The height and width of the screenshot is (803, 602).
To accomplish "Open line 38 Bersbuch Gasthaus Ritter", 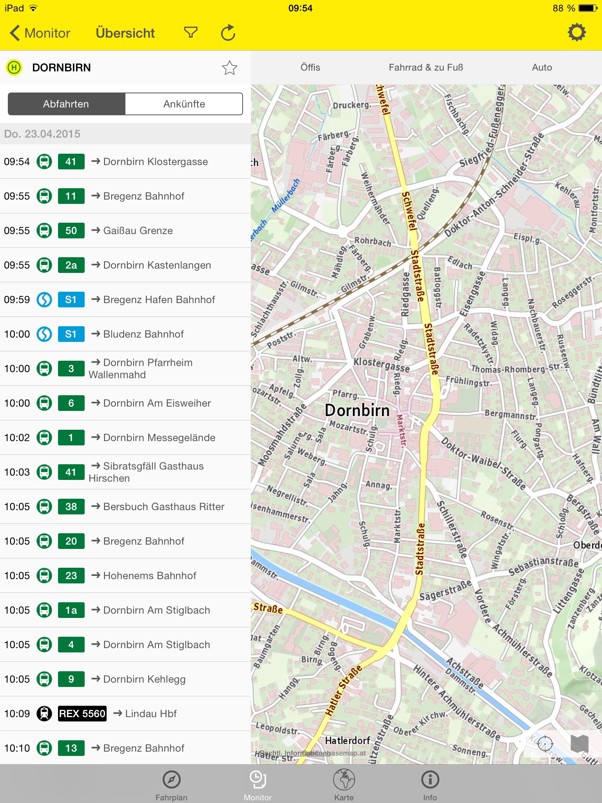I will point(125,507).
